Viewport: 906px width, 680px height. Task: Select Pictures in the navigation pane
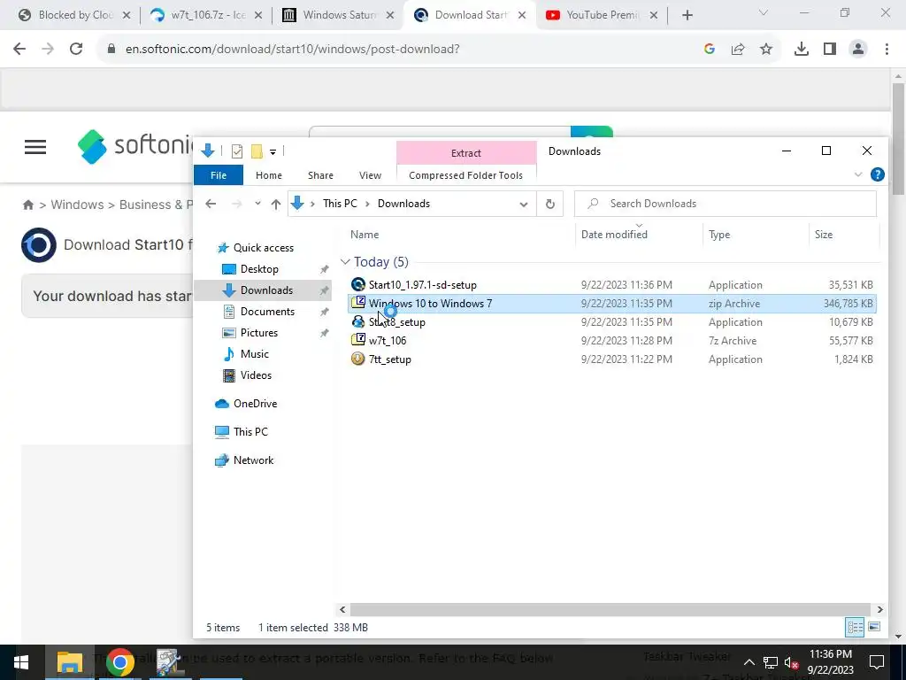pyautogui.click(x=259, y=333)
